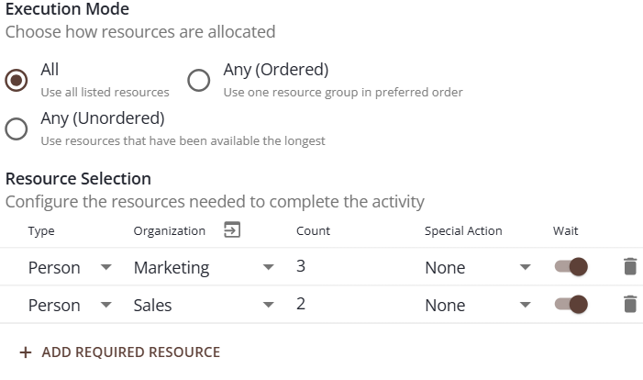Select the All execution mode

16,80
